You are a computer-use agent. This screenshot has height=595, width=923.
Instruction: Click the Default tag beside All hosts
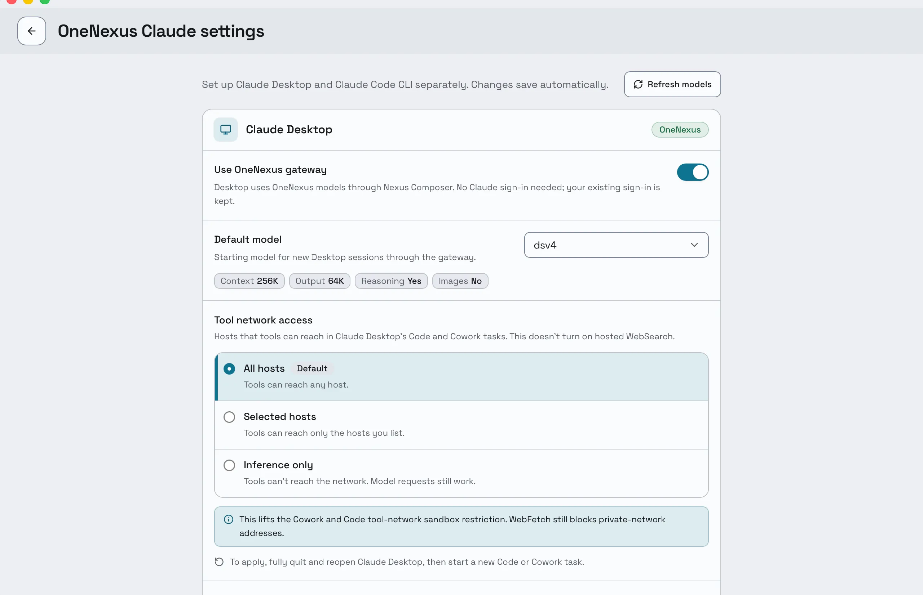click(312, 368)
